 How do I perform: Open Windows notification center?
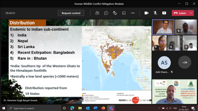[194, 108]
